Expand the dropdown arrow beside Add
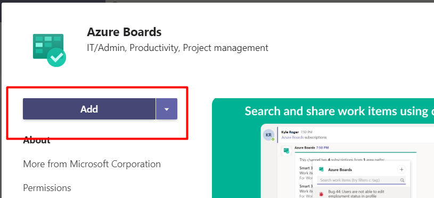 point(167,109)
